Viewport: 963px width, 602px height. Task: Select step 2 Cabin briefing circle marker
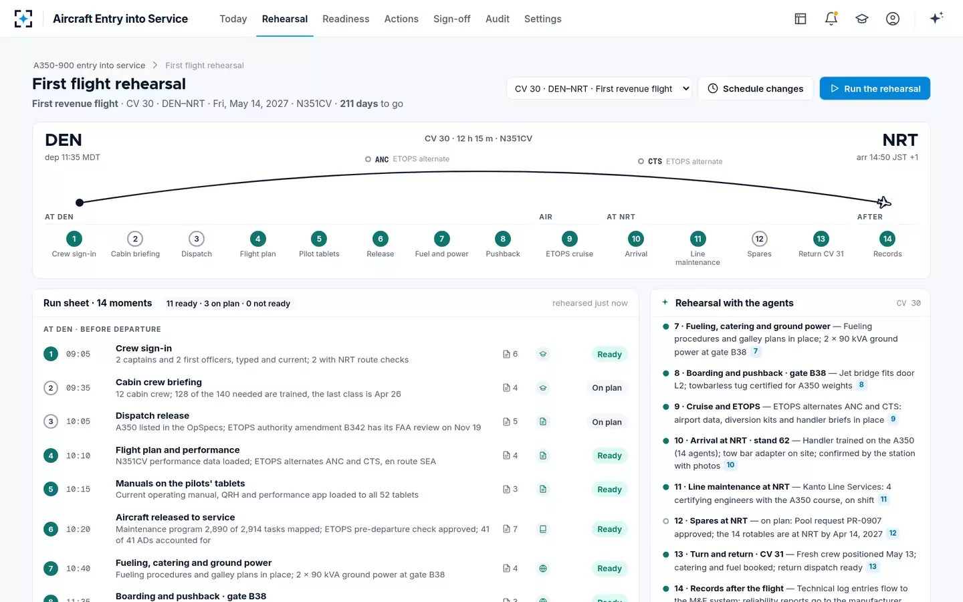[x=135, y=239]
